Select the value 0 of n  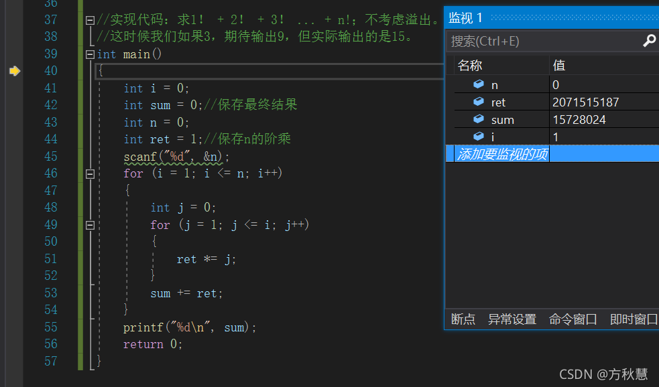pos(556,85)
